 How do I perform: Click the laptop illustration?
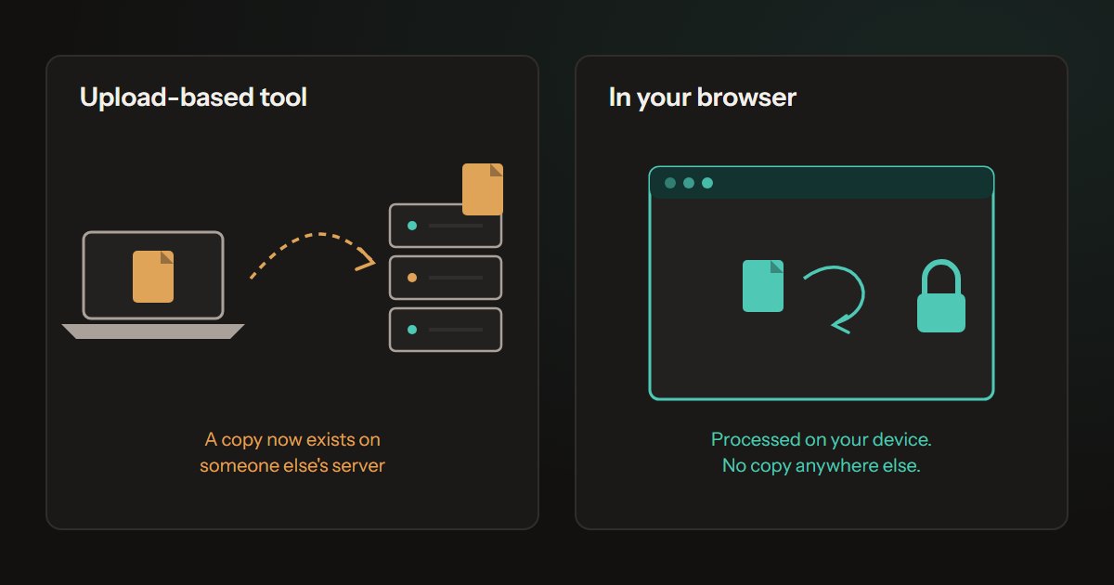click(x=153, y=284)
